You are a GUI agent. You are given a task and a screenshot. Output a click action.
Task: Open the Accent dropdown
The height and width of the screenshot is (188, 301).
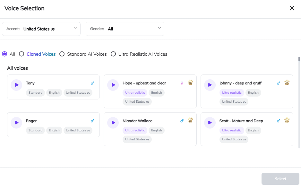41,29
